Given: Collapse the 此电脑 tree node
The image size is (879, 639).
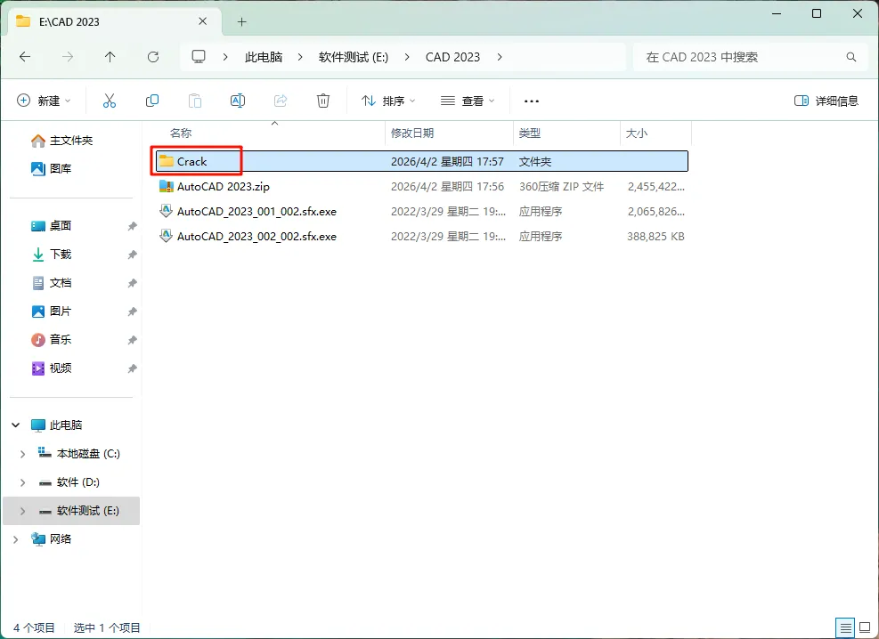Looking at the screenshot, I should pos(16,425).
